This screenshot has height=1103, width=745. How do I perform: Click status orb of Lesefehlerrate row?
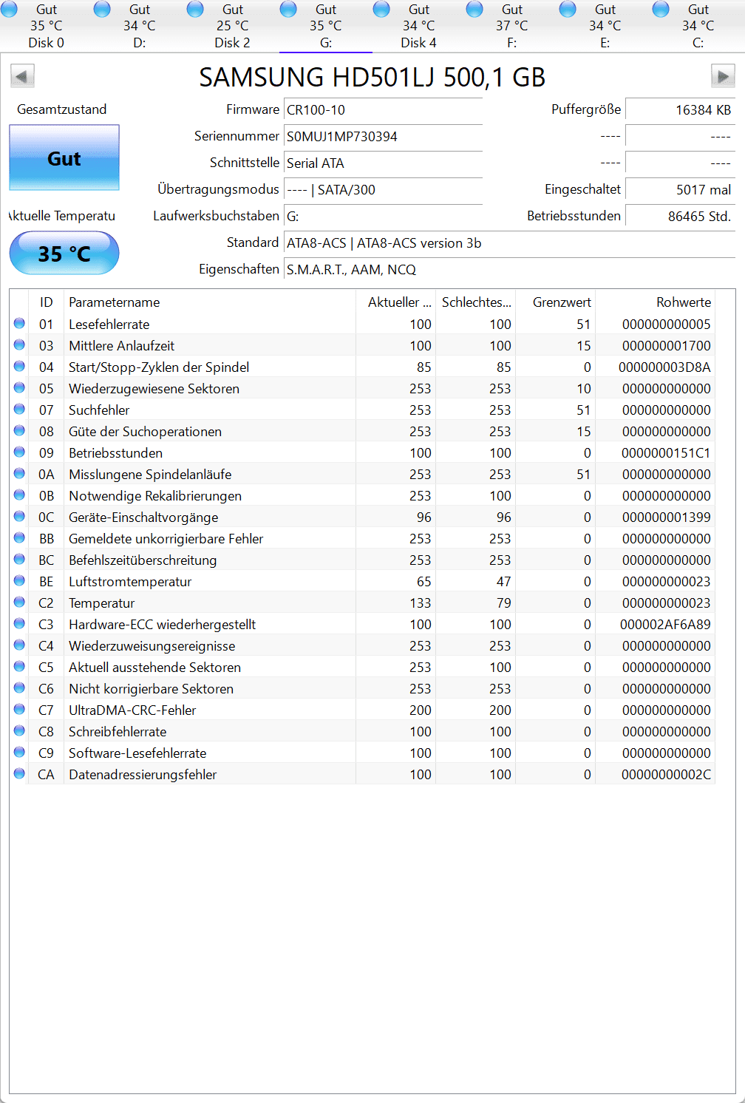19,323
